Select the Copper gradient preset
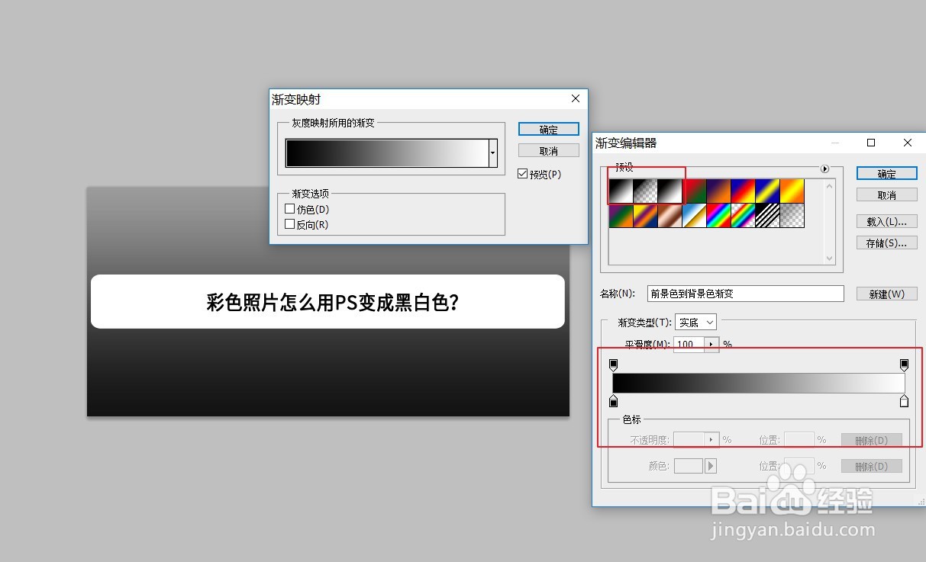This screenshot has width=926, height=562. click(x=669, y=215)
